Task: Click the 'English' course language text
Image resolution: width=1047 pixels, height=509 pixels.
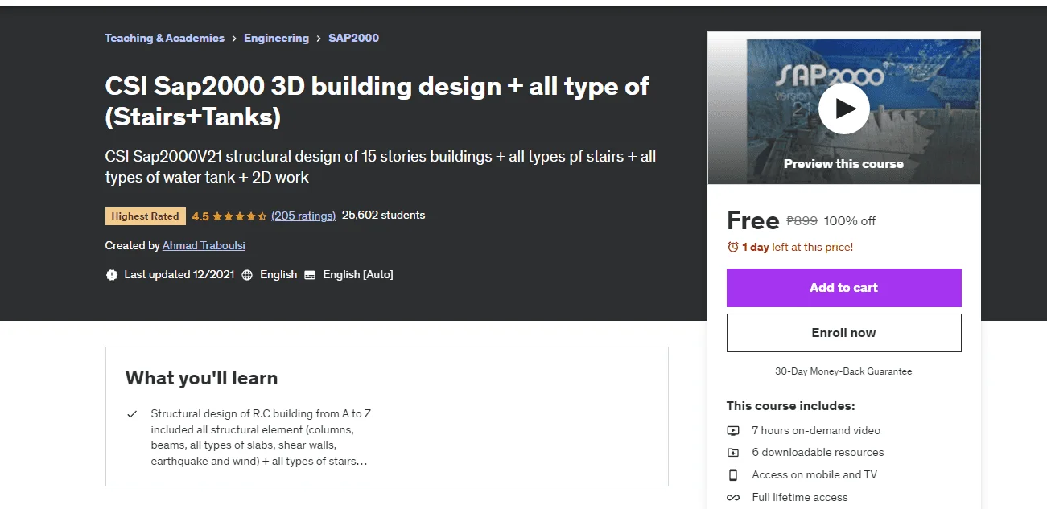Action: click(278, 275)
